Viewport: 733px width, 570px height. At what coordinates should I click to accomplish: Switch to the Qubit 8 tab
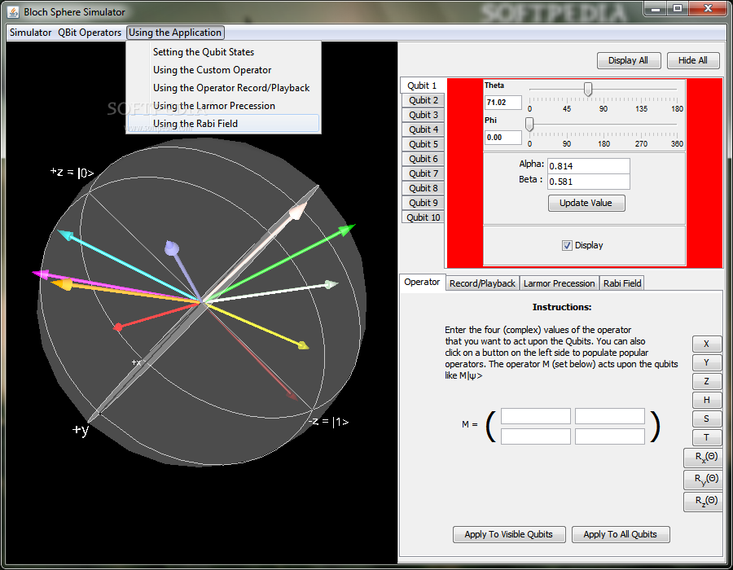(423, 188)
